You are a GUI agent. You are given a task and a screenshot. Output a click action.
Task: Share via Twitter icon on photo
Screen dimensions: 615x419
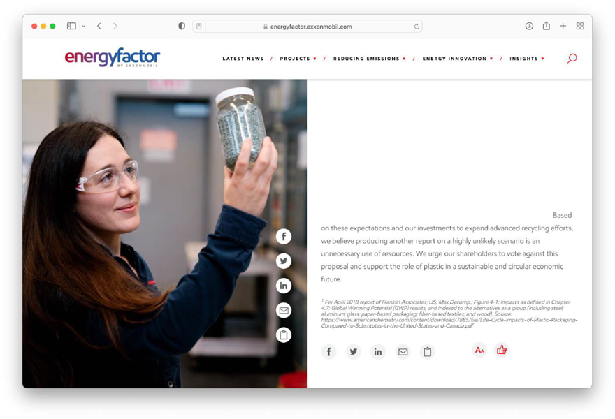click(x=283, y=261)
